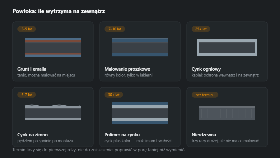The height and width of the screenshot is (158, 280).
Task: Click the footnote about Termin liczy się
Action: (99, 150)
